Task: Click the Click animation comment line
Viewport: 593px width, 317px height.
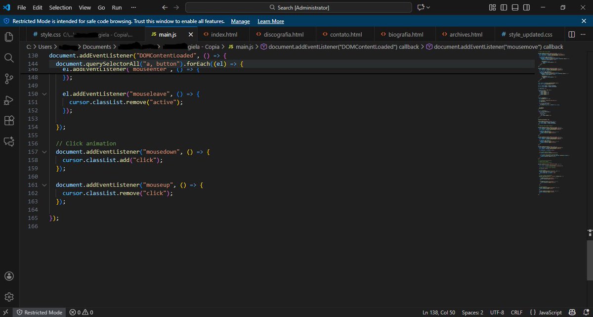Action: coord(86,143)
